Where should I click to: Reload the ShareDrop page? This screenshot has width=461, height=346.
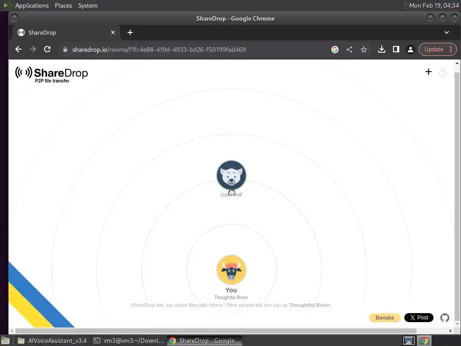click(x=47, y=50)
